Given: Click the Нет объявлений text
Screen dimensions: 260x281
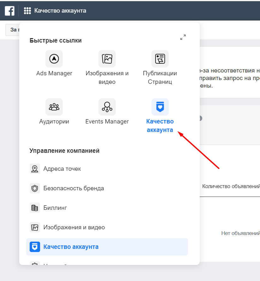Looking at the screenshot, I should [241, 233].
